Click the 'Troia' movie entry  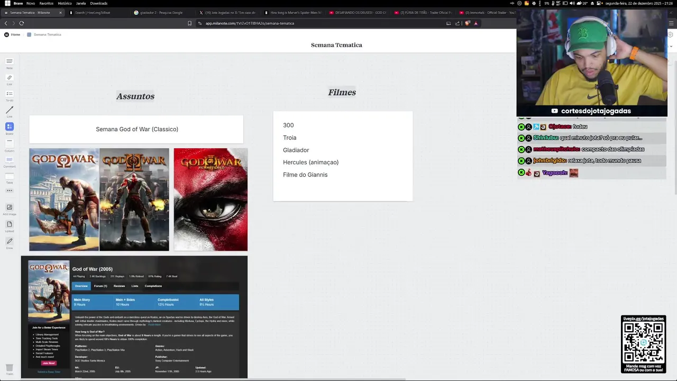[x=289, y=138]
